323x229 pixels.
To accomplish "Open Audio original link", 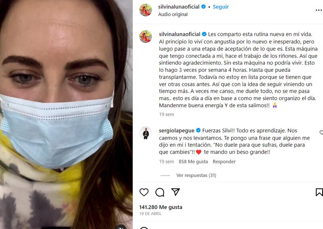I will pyautogui.click(x=173, y=15).
